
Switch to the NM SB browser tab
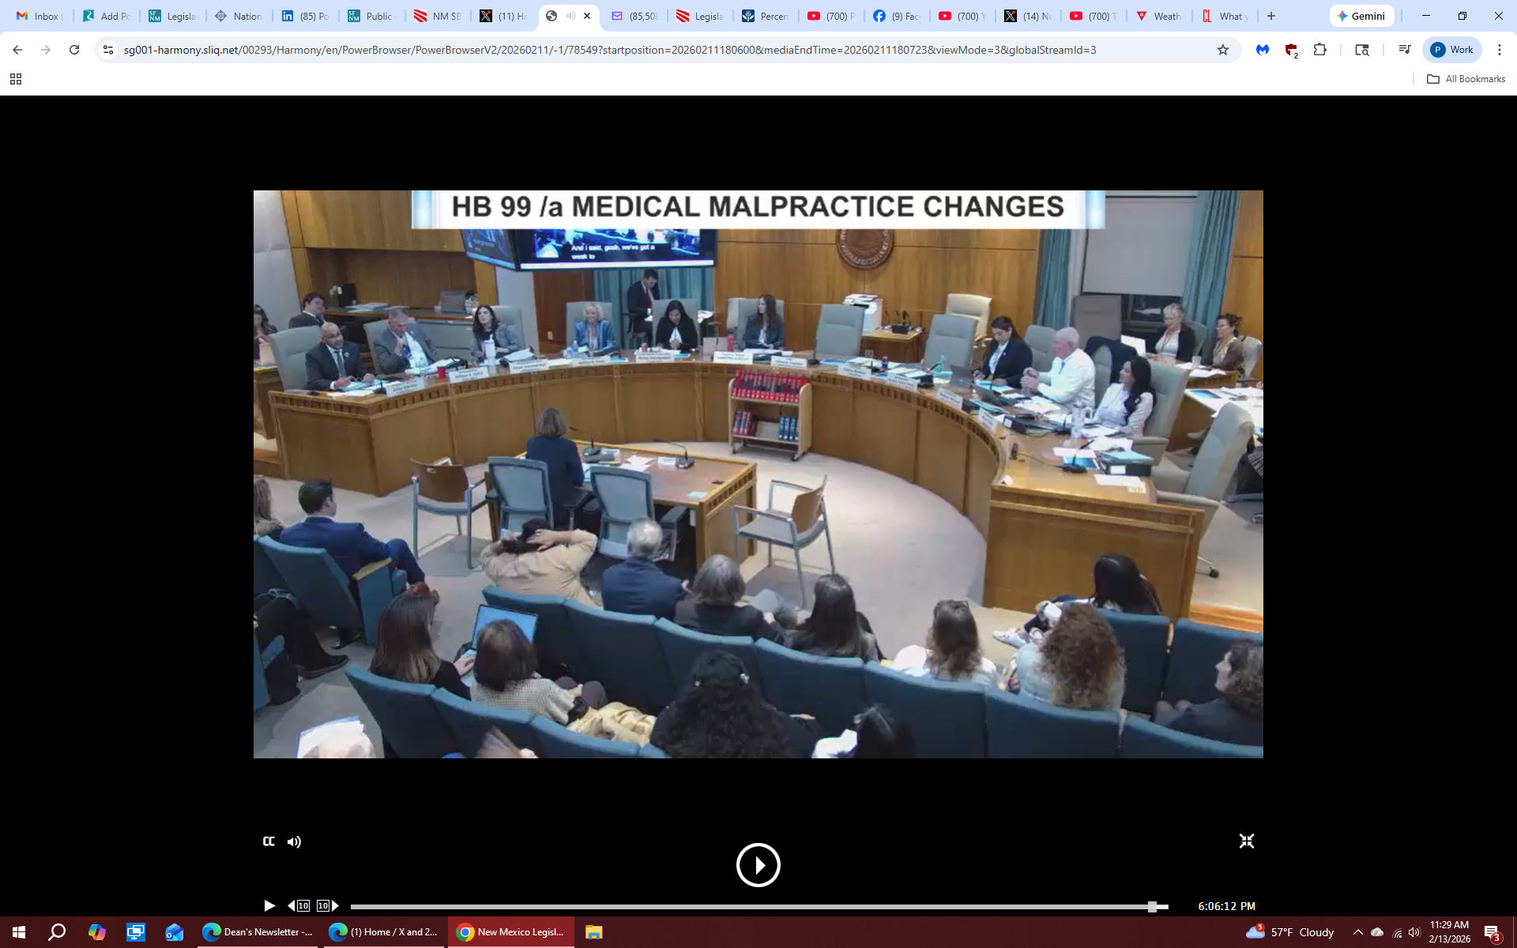pyautogui.click(x=438, y=16)
